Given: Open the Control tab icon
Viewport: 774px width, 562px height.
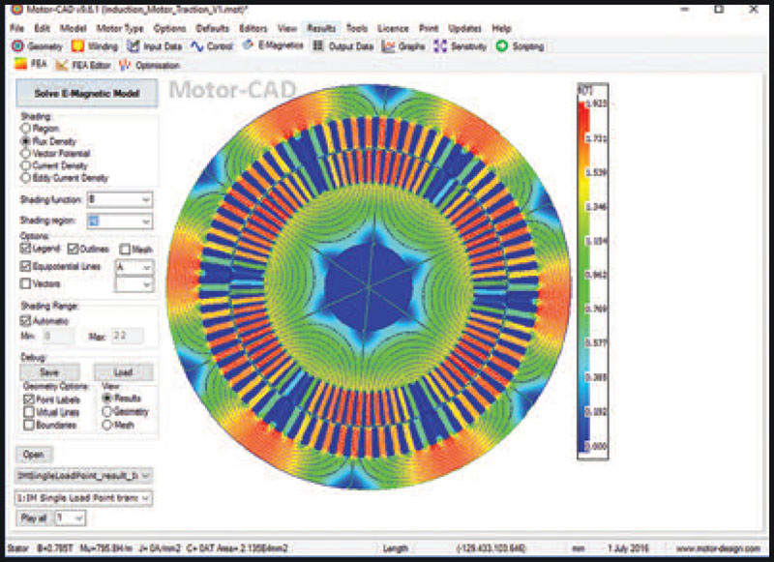Looking at the screenshot, I should 197,46.
